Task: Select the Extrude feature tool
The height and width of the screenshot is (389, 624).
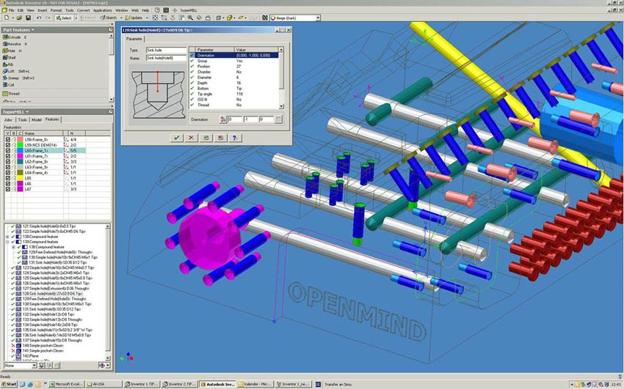Action: pos(15,37)
